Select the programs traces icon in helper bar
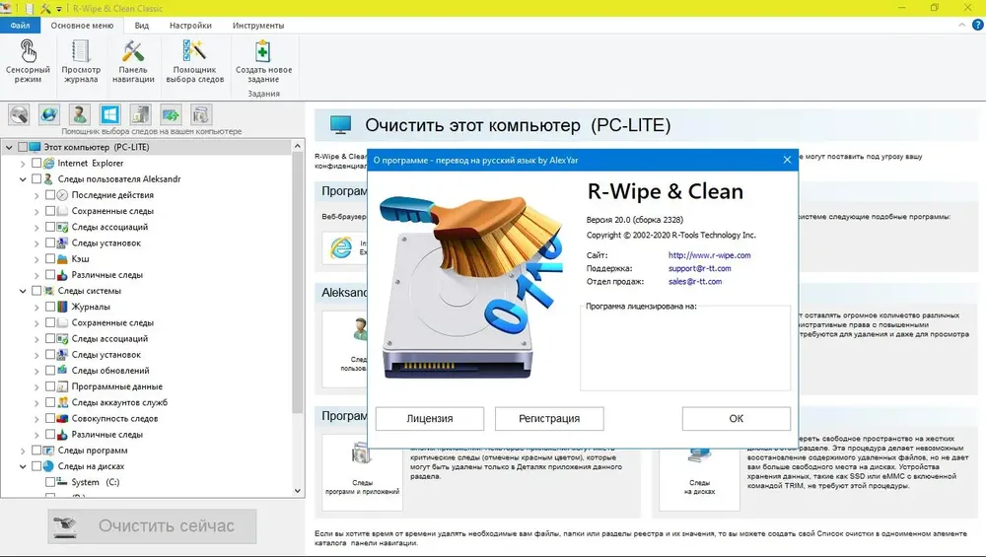The height and width of the screenshot is (557, 986). click(x=140, y=115)
